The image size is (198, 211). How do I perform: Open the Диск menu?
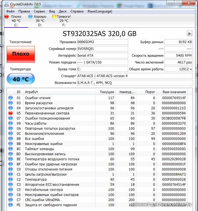tap(62, 11)
